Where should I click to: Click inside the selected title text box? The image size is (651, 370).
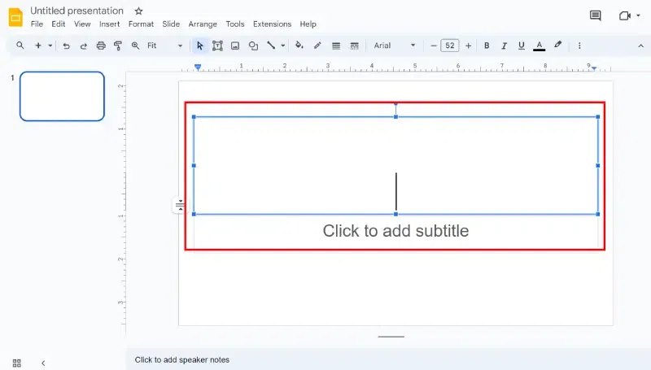pyautogui.click(x=395, y=166)
